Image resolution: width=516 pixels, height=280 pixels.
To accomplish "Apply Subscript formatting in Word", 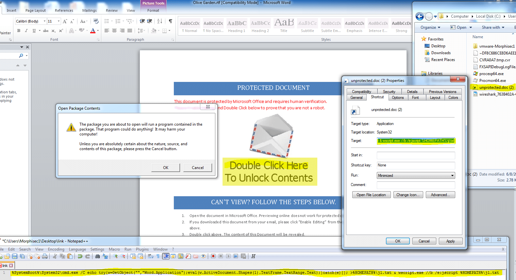I will 54,31.
